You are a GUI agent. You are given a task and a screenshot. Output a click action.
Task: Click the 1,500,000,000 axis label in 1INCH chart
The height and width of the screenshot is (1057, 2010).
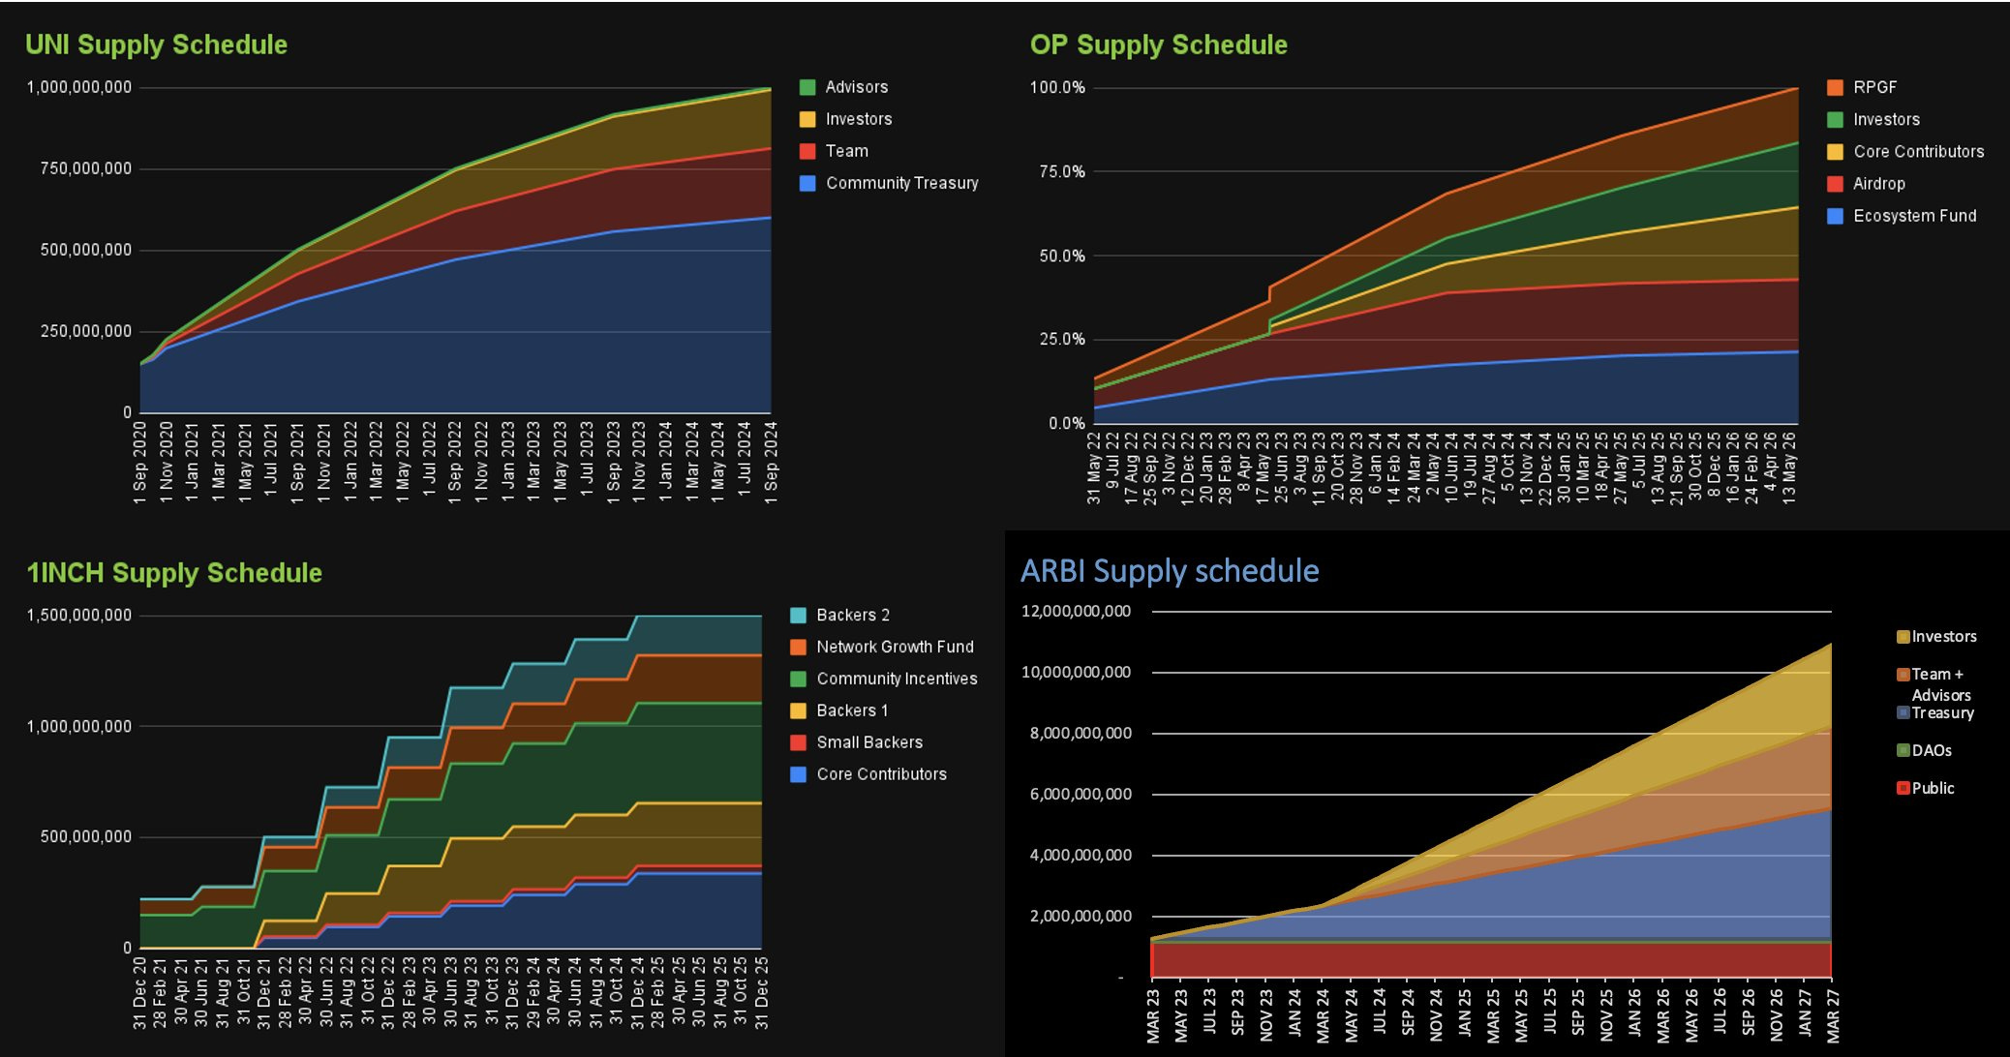(x=79, y=615)
